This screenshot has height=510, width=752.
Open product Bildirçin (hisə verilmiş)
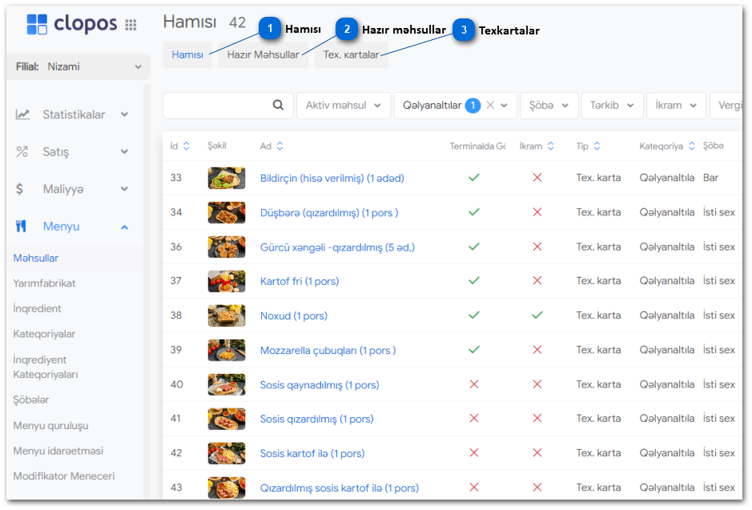332,179
